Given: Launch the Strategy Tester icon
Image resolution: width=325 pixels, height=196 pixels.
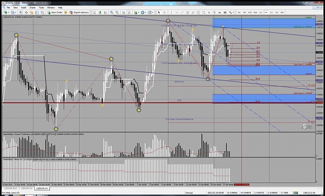Looking at the screenshot, I should [x=42, y=12].
